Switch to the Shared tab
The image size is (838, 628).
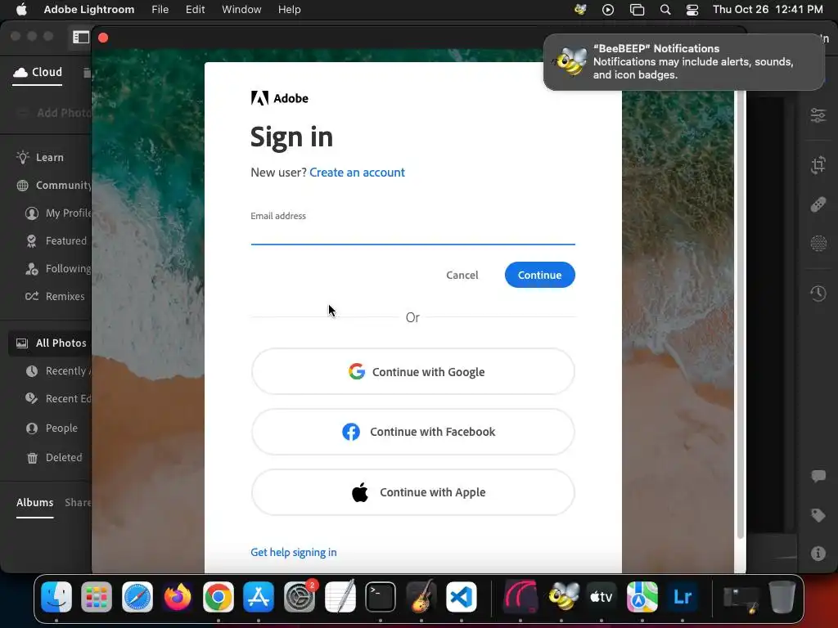(78, 503)
